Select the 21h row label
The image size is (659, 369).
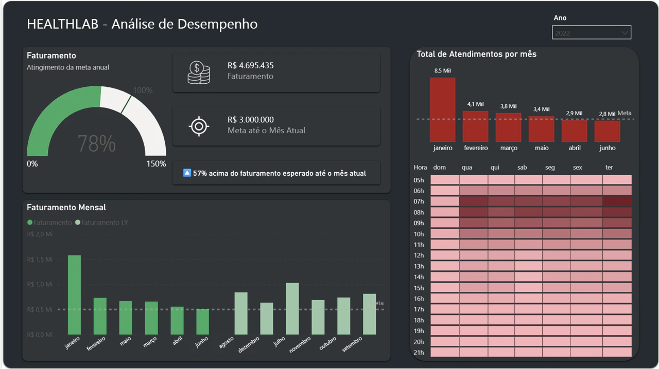point(419,353)
